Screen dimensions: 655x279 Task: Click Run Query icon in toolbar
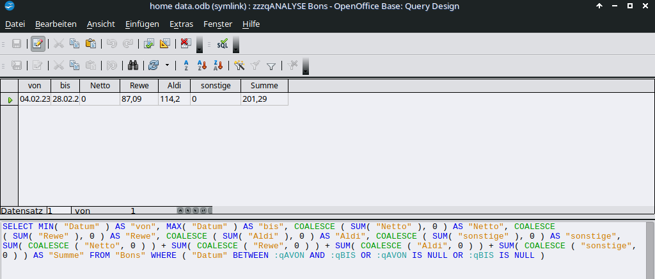pyautogui.click(x=149, y=44)
